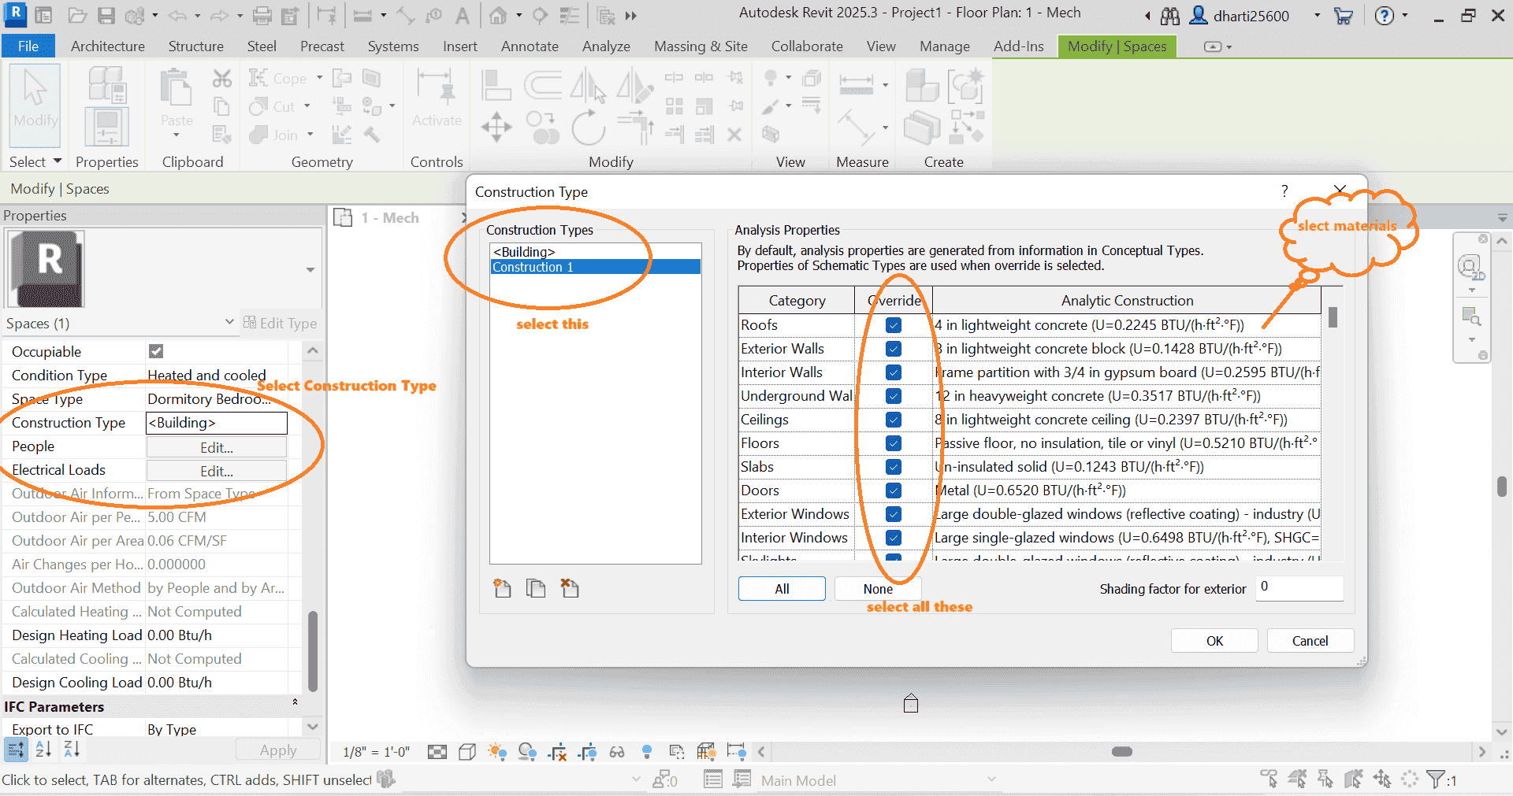The height and width of the screenshot is (796, 1513).
Task: Switch to the Annotate ribbon tab
Action: point(529,46)
